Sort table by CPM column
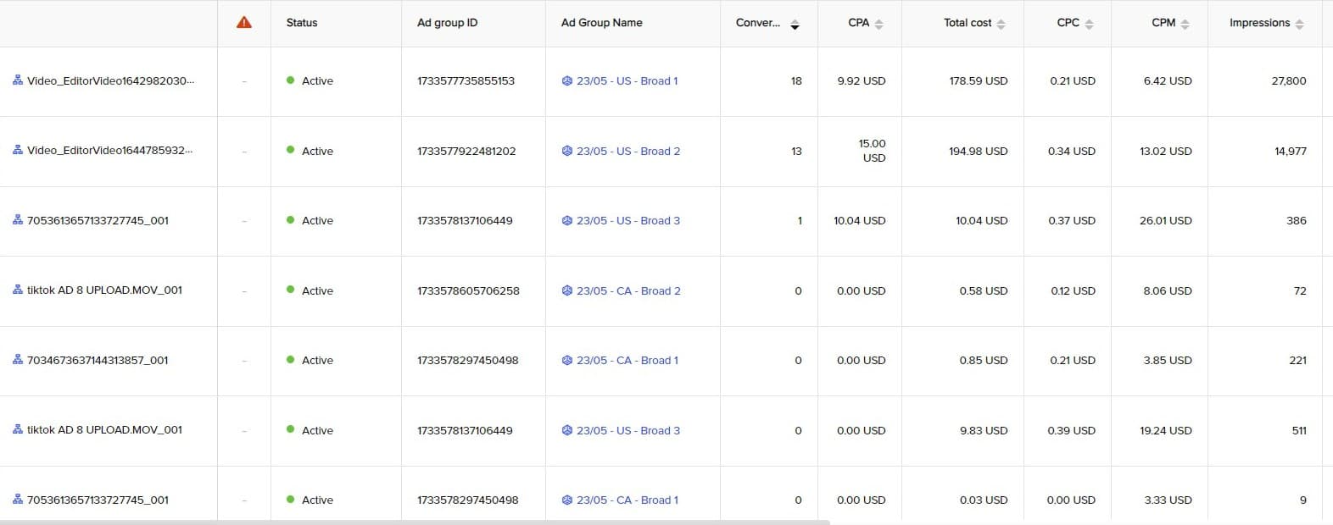Image resolution: width=1333 pixels, height=525 pixels. (x=1185, y=24)
